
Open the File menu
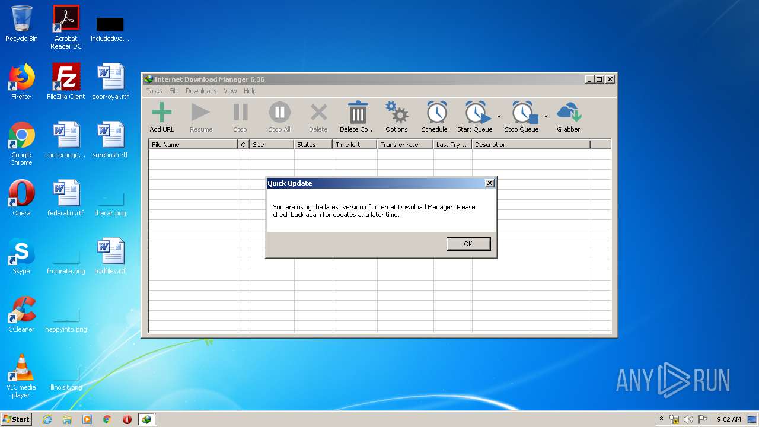tap(174, 91)
